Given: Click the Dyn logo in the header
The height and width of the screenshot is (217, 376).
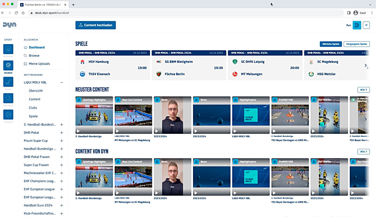Looking at the screenshot, I should (x=10, y=25).
